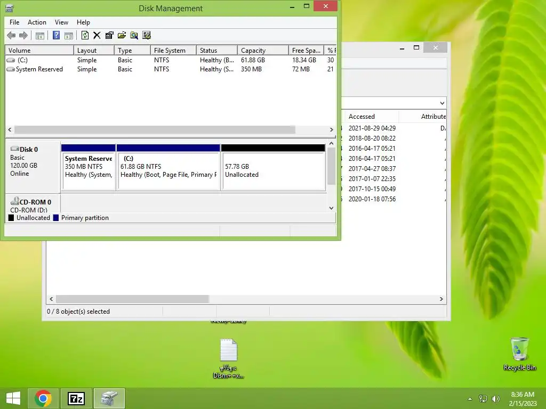Viewport: 546px width, 409px height.
Task: Sort by the Free Space column header
Action: 306,51
